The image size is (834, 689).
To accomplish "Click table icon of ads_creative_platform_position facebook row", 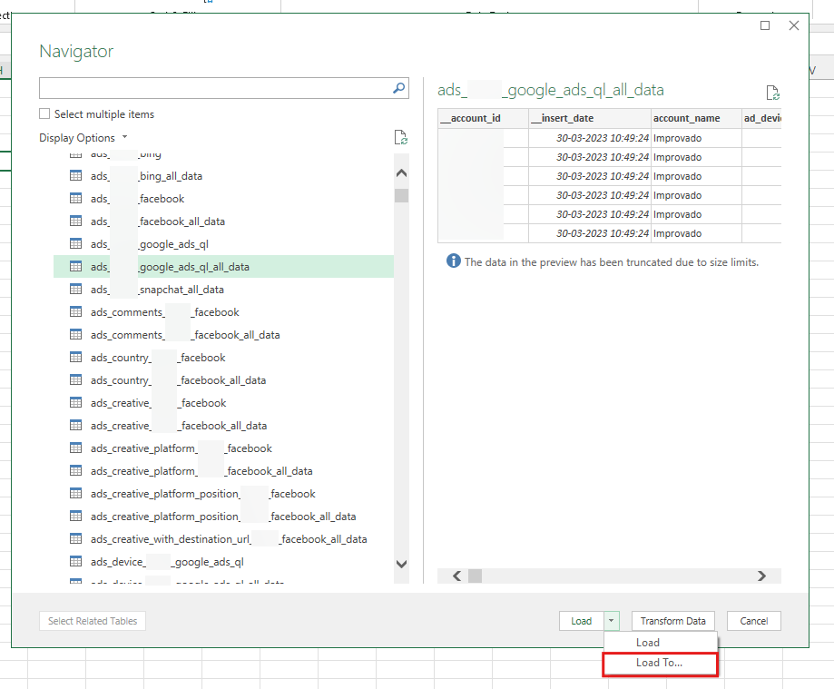I will click(x=76, y=493).
